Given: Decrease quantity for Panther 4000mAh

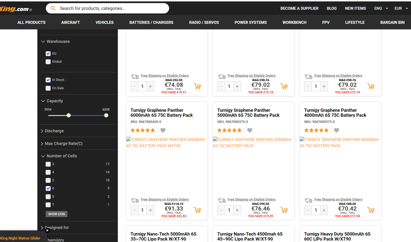Looking at the screenshot, I should pos(308,210).
